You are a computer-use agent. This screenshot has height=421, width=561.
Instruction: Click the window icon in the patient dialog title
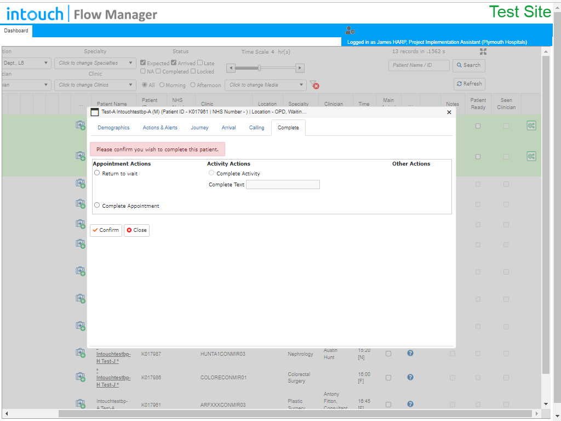[x=94, y=112]
